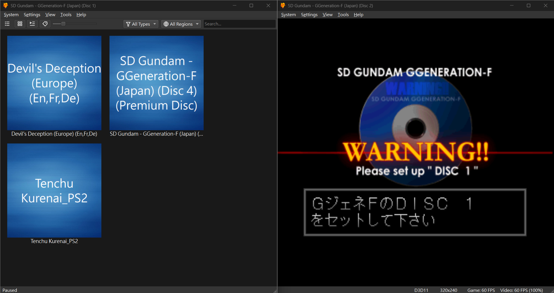Toggle merge multi-disc games icon
The height and width of the screenshot is (293, 554).
[32, 24]
